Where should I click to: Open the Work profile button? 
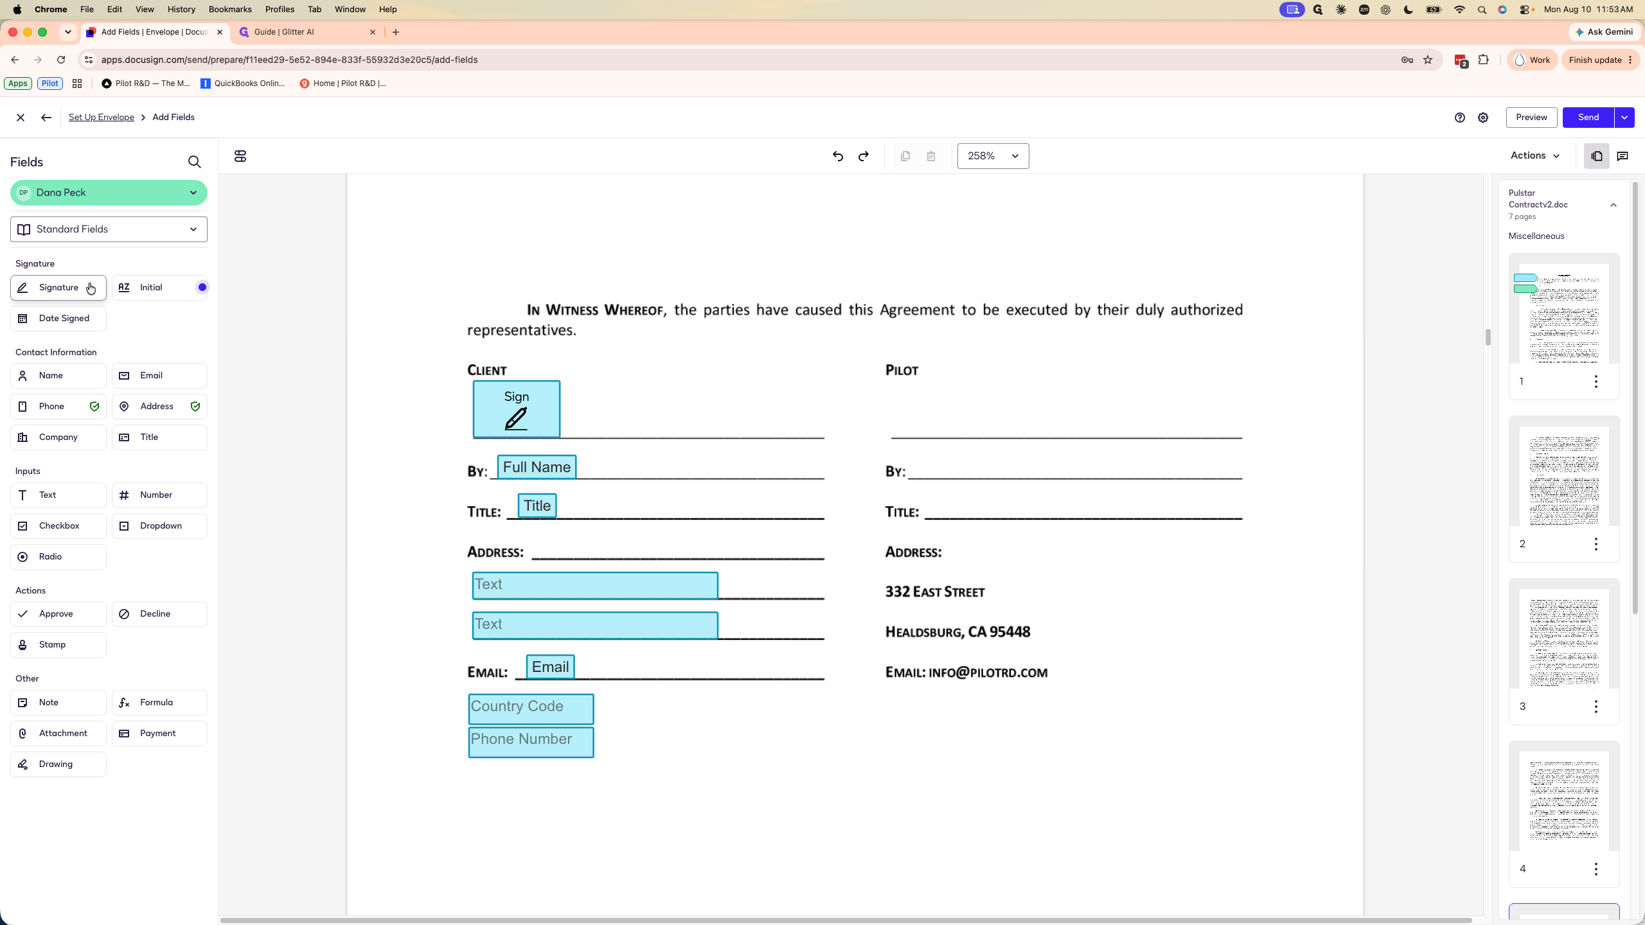click(1533, 60)
